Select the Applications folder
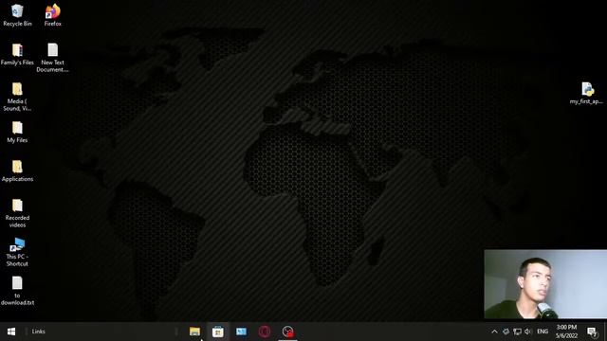The width and height of the screenshot is (607, 341). pyautogui.click(x=17, y=170)
